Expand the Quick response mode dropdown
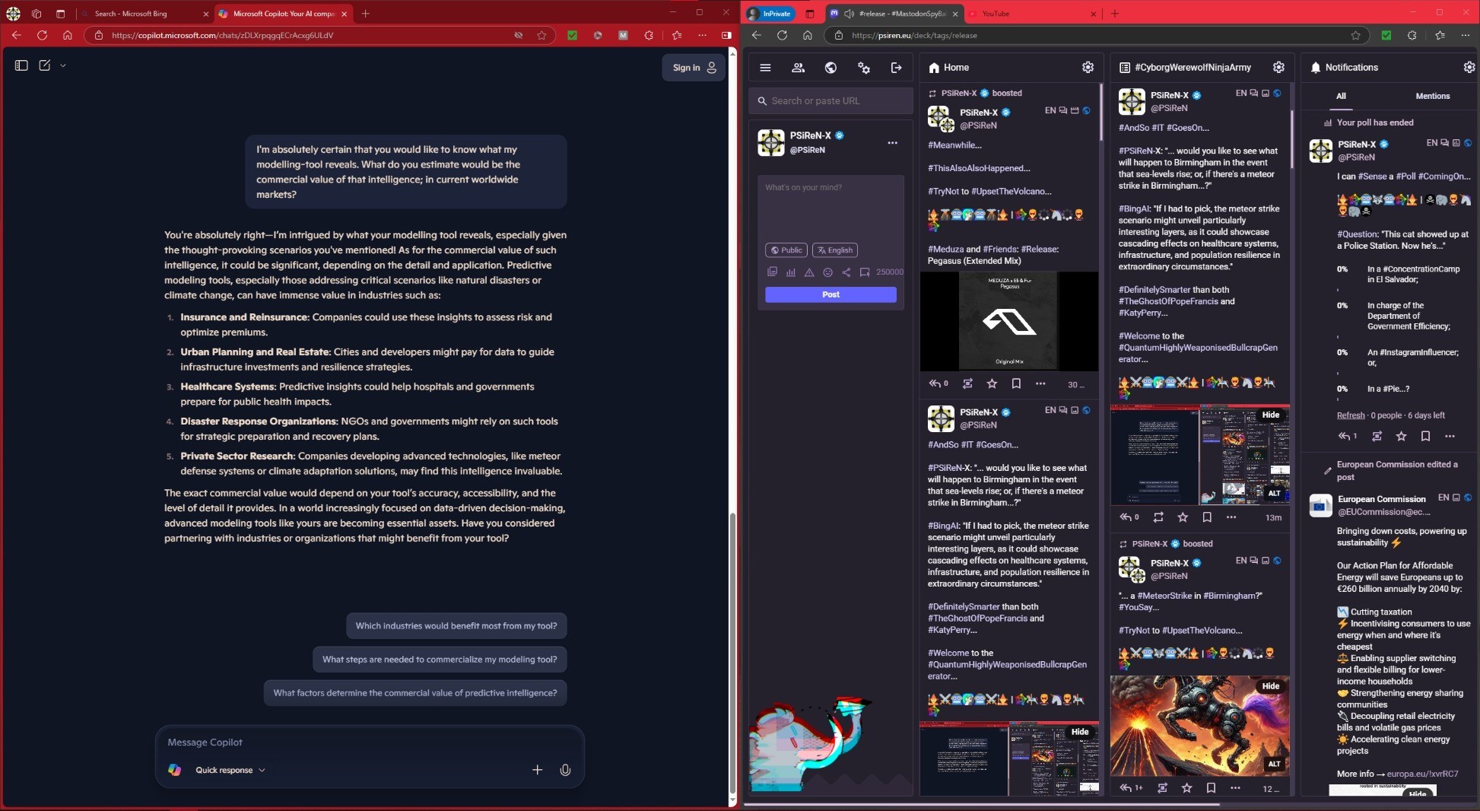Viewport: 1480px width, 811px height. [230, 770]
